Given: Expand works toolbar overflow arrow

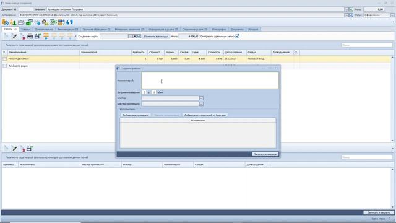Looking at the screenshot, I should tap(75, 37).
